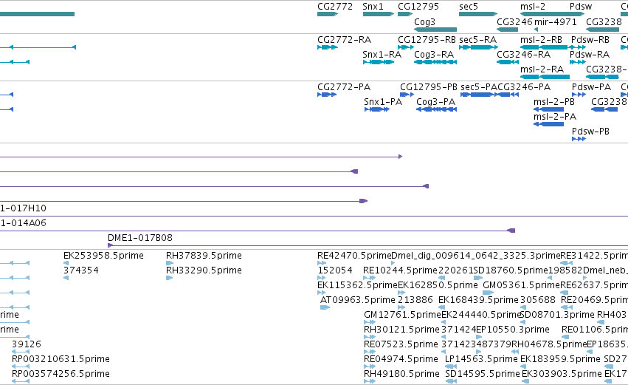Open the EK253958.5prime EST label
Viewport: 628px width, 385px height.
tap(103, 256)
